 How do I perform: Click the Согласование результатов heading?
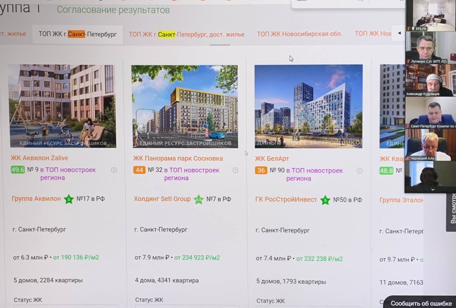(113, 10)
